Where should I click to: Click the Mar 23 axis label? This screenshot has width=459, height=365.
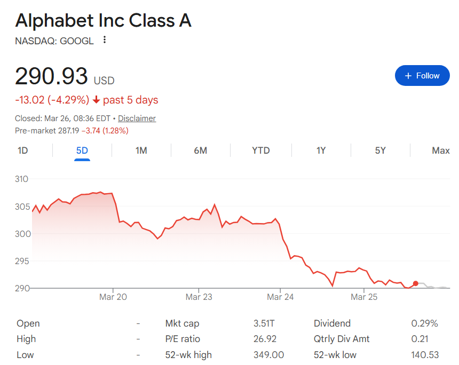pos(199,297)
